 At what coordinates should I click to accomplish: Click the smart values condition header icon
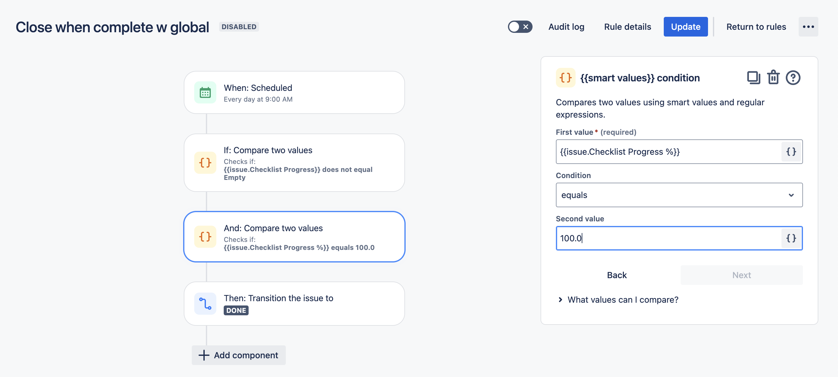coord(565,78)
